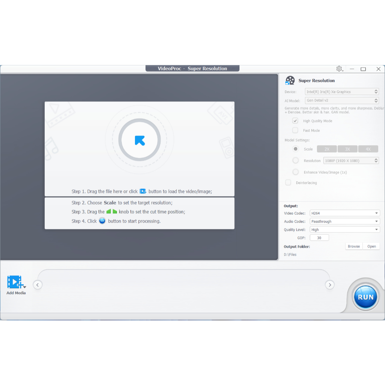Toggle High Quality Mode checkbox

coord(295,121)
